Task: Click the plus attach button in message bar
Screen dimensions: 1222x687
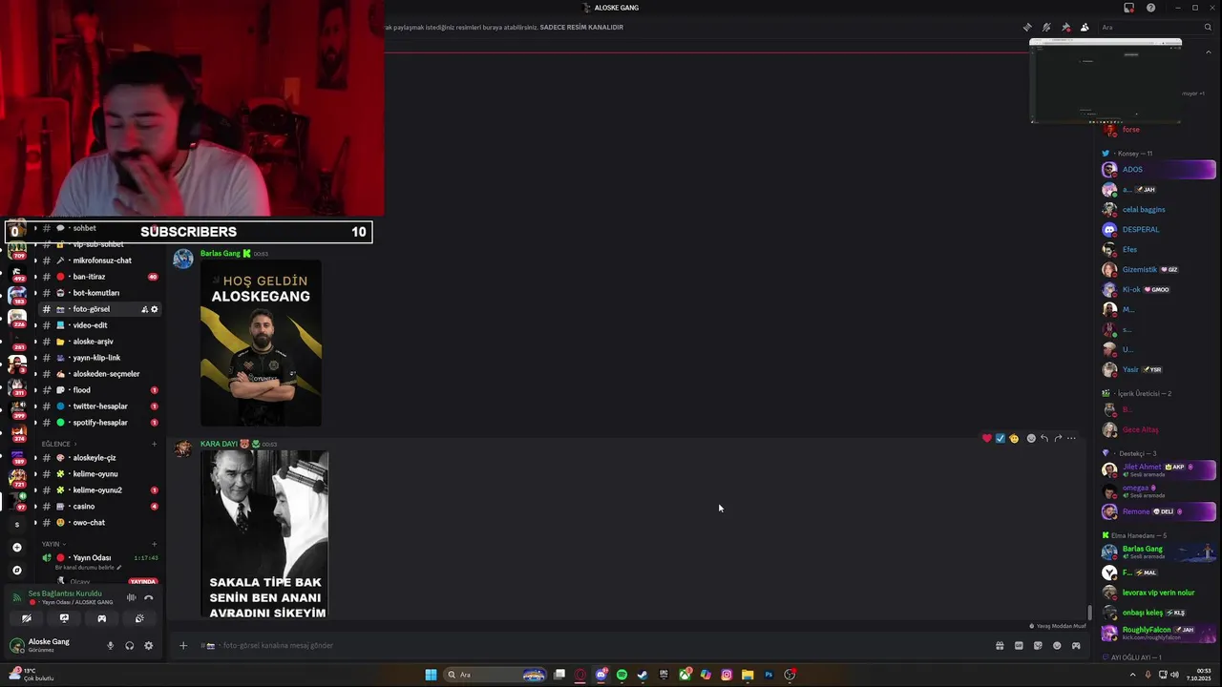Action: coord(183,646)
